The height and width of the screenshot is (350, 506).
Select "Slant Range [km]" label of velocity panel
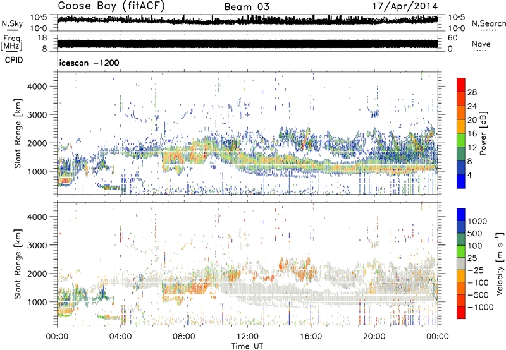(18, 263)
